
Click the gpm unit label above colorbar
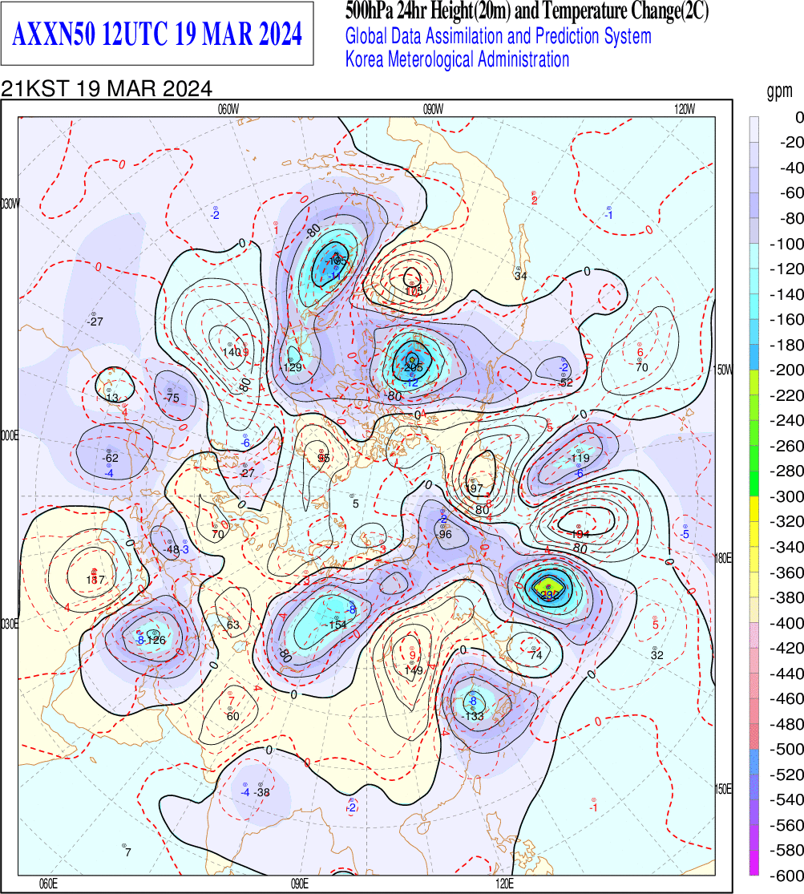tap(779, 91)
